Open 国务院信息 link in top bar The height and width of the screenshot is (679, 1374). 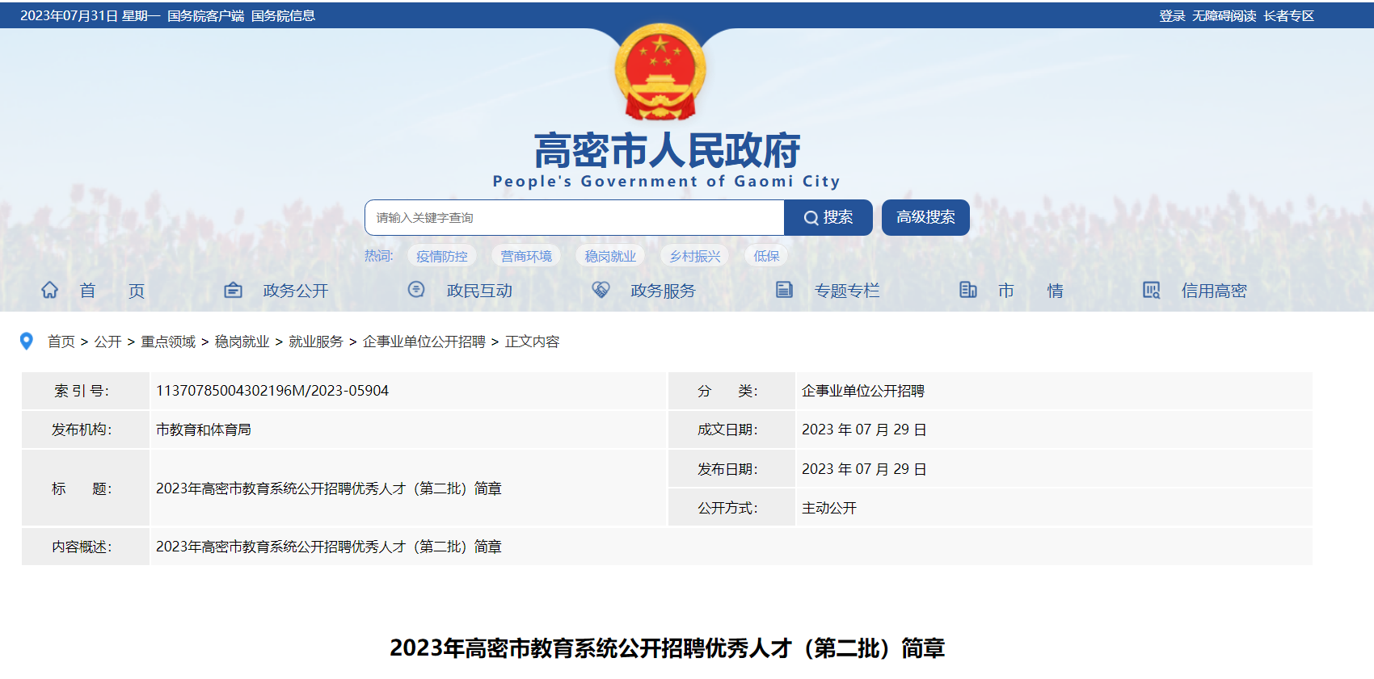283,16
